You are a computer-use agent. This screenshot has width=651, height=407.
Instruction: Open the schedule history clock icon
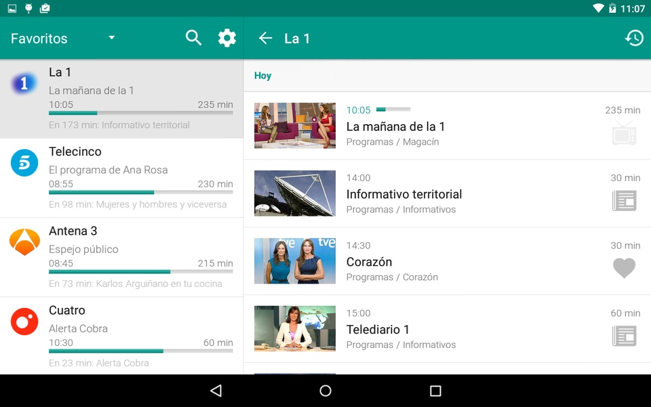634,38
